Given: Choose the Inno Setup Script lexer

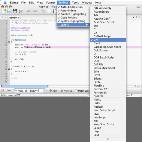Looking at the screenshot, I should tap(108, 110).
